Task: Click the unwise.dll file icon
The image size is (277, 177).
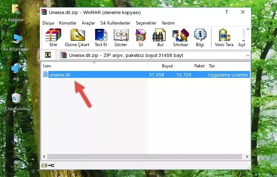Action: pos(45,75)
